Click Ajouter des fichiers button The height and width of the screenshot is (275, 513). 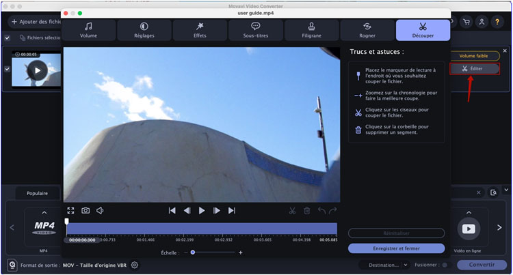[x=36, y=22]
